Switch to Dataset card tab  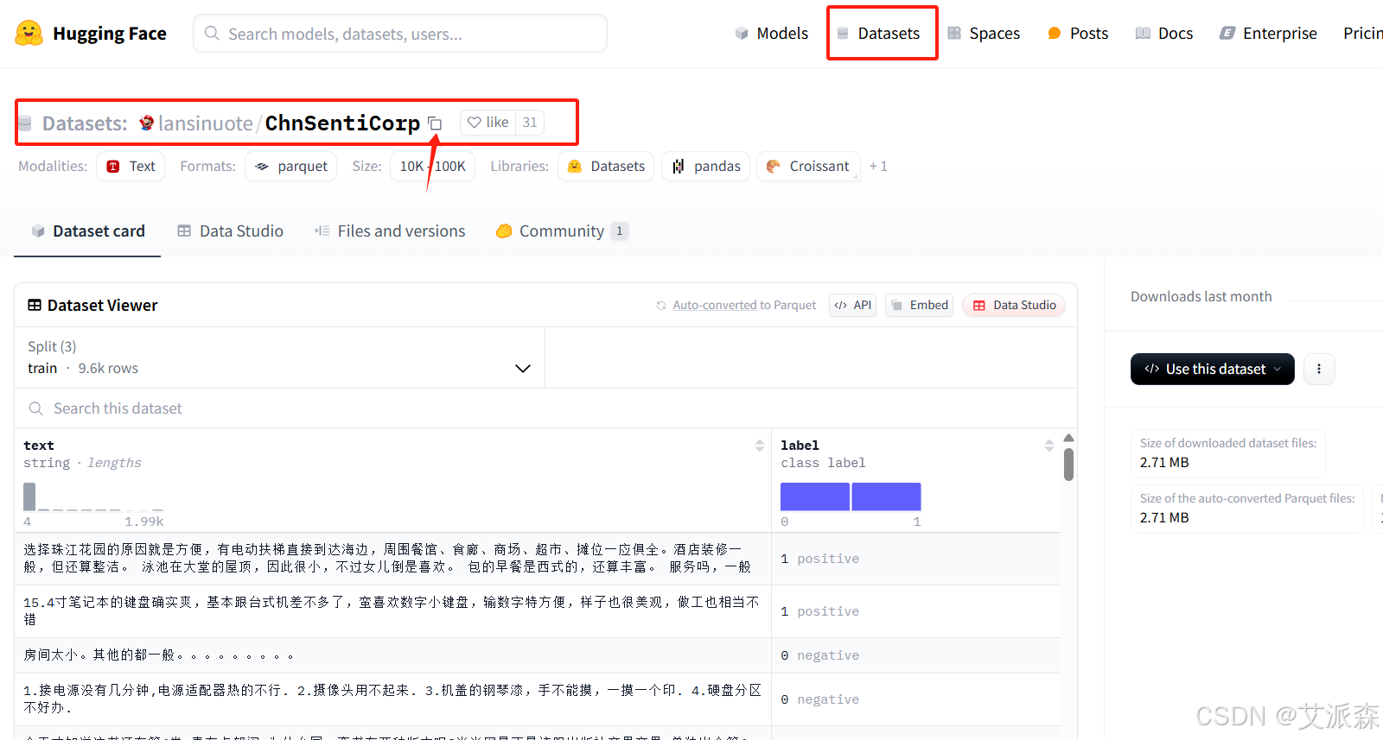click(x=87, y=231)
